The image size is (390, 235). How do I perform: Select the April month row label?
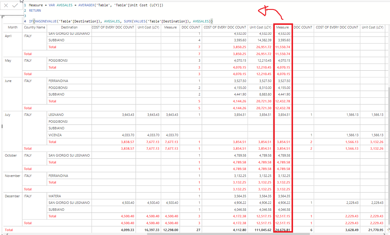[x=8, y=36]
